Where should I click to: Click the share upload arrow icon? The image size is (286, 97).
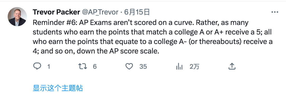coord(232,66)
